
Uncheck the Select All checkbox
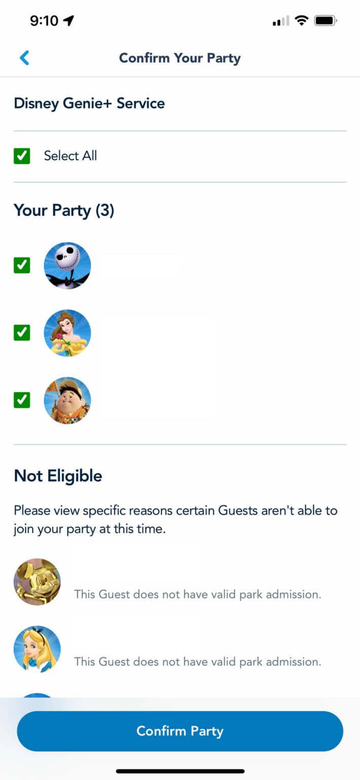tap(22, 156)
